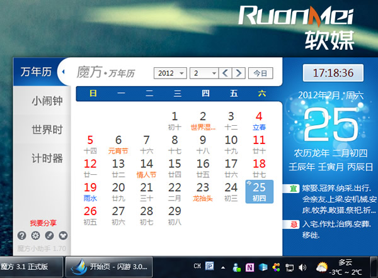Select date 20 廿九
This screenshot has width=378, height=278.
(x=118, y=192)
